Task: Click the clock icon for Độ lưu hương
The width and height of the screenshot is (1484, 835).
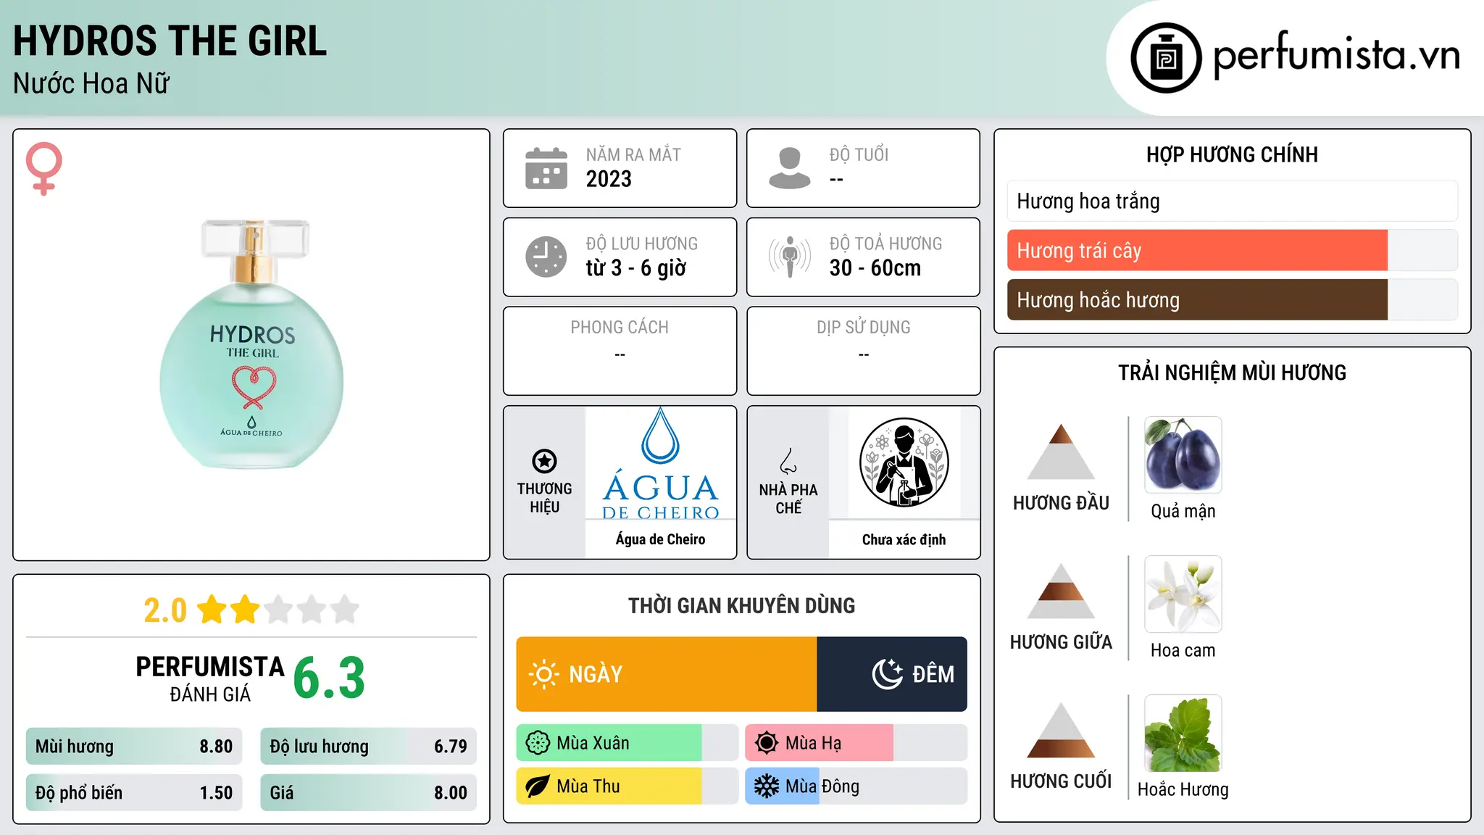Action: click(546, 257)
